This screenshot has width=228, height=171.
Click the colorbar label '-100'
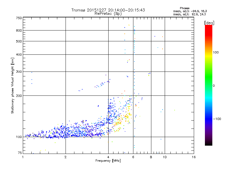click(217, 119)
